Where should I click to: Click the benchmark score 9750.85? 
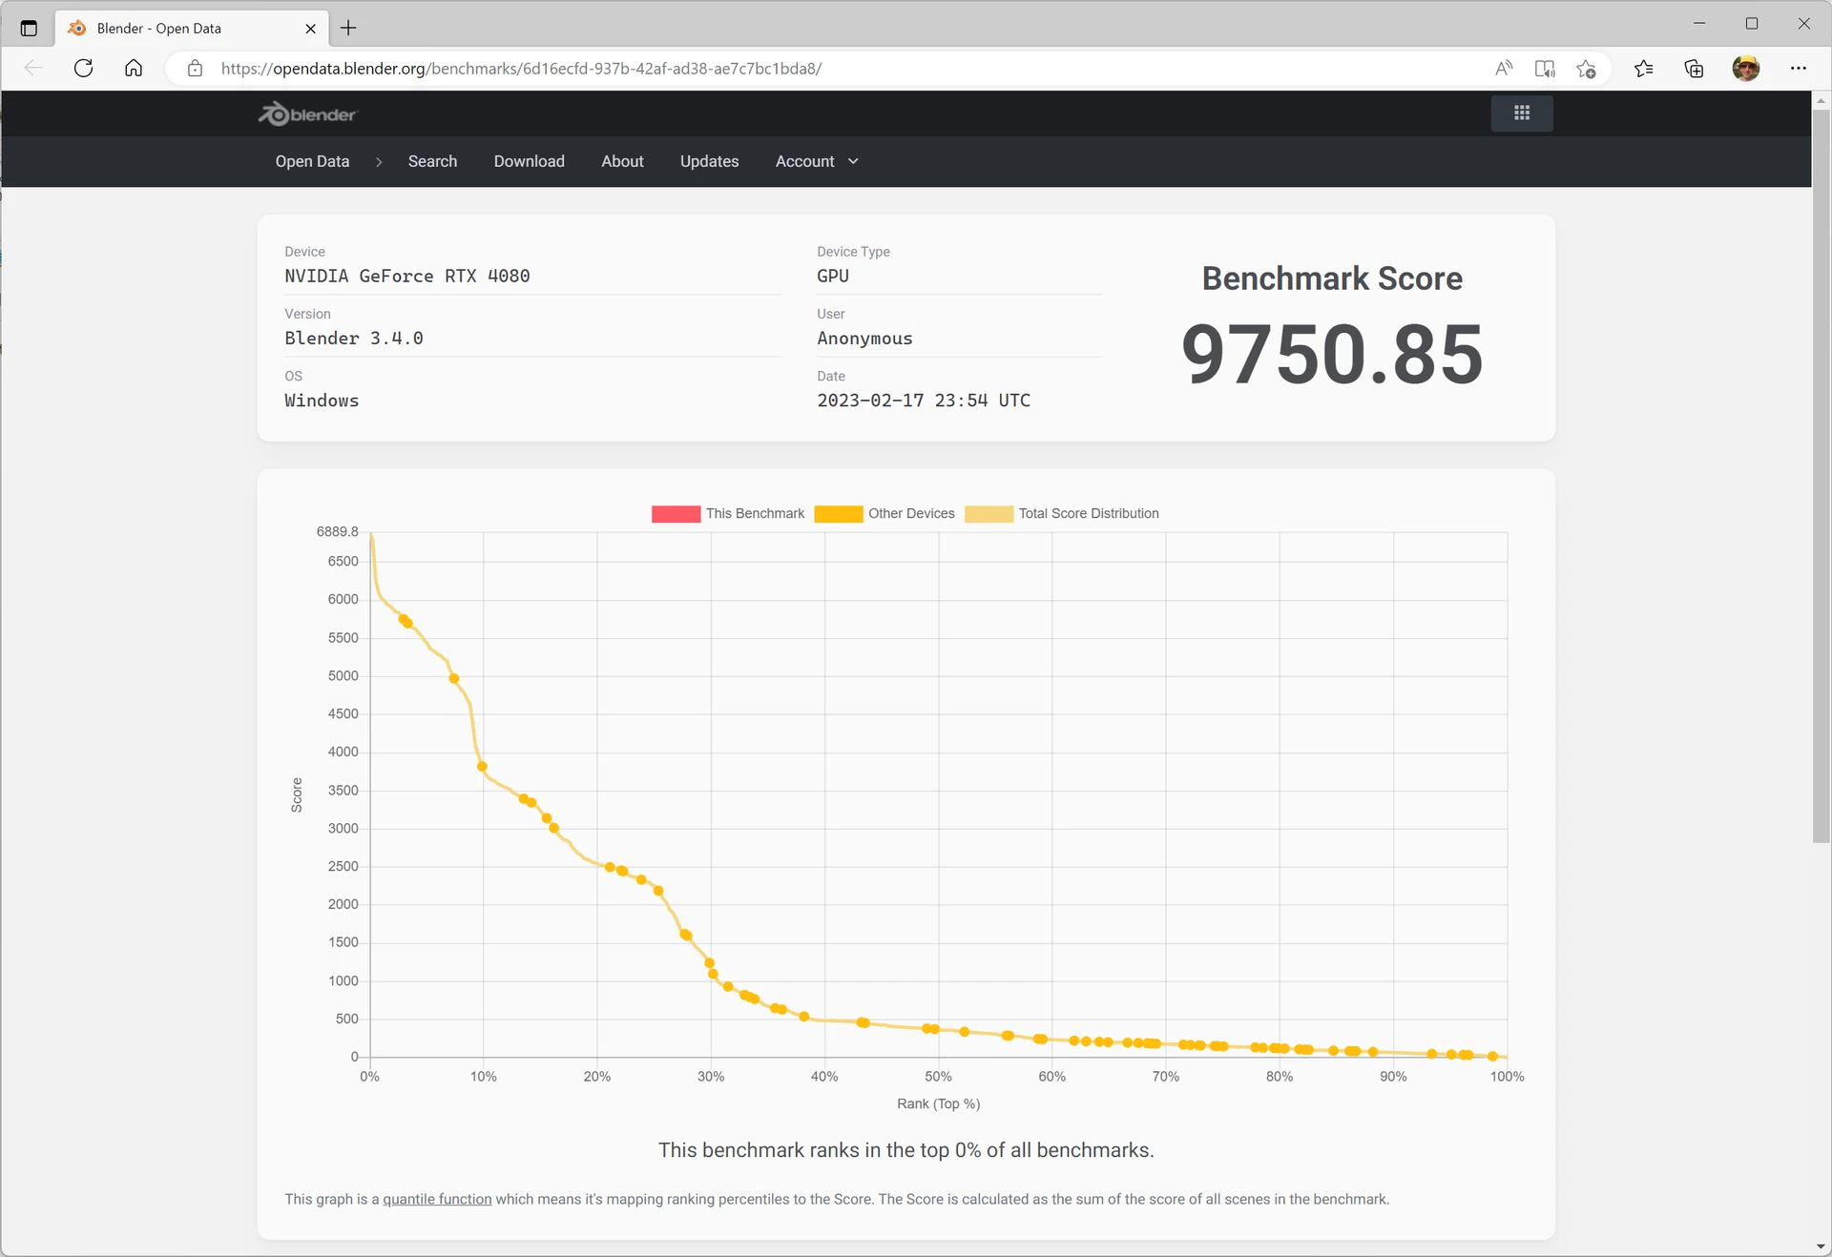coord(1332,354)
